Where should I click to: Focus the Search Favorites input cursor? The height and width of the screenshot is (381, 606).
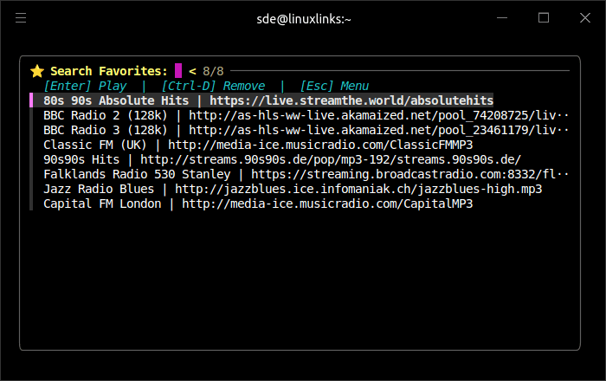pyautogui.click(x=178, y=71)
